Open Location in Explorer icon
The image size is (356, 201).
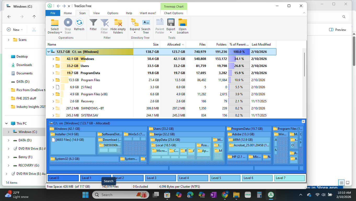tap(182, 23)
